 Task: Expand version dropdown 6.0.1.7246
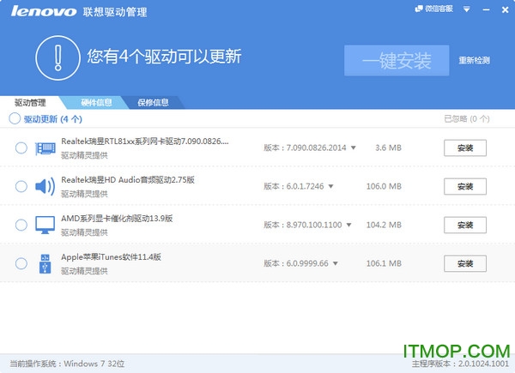331,186
